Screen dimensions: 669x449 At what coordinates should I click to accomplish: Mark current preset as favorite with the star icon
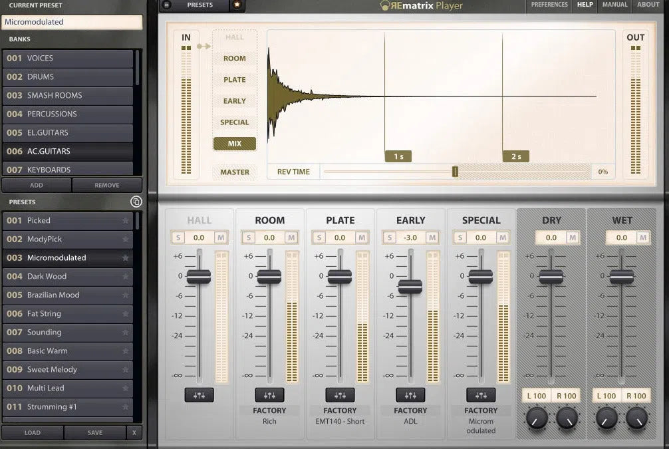(237, 6)
